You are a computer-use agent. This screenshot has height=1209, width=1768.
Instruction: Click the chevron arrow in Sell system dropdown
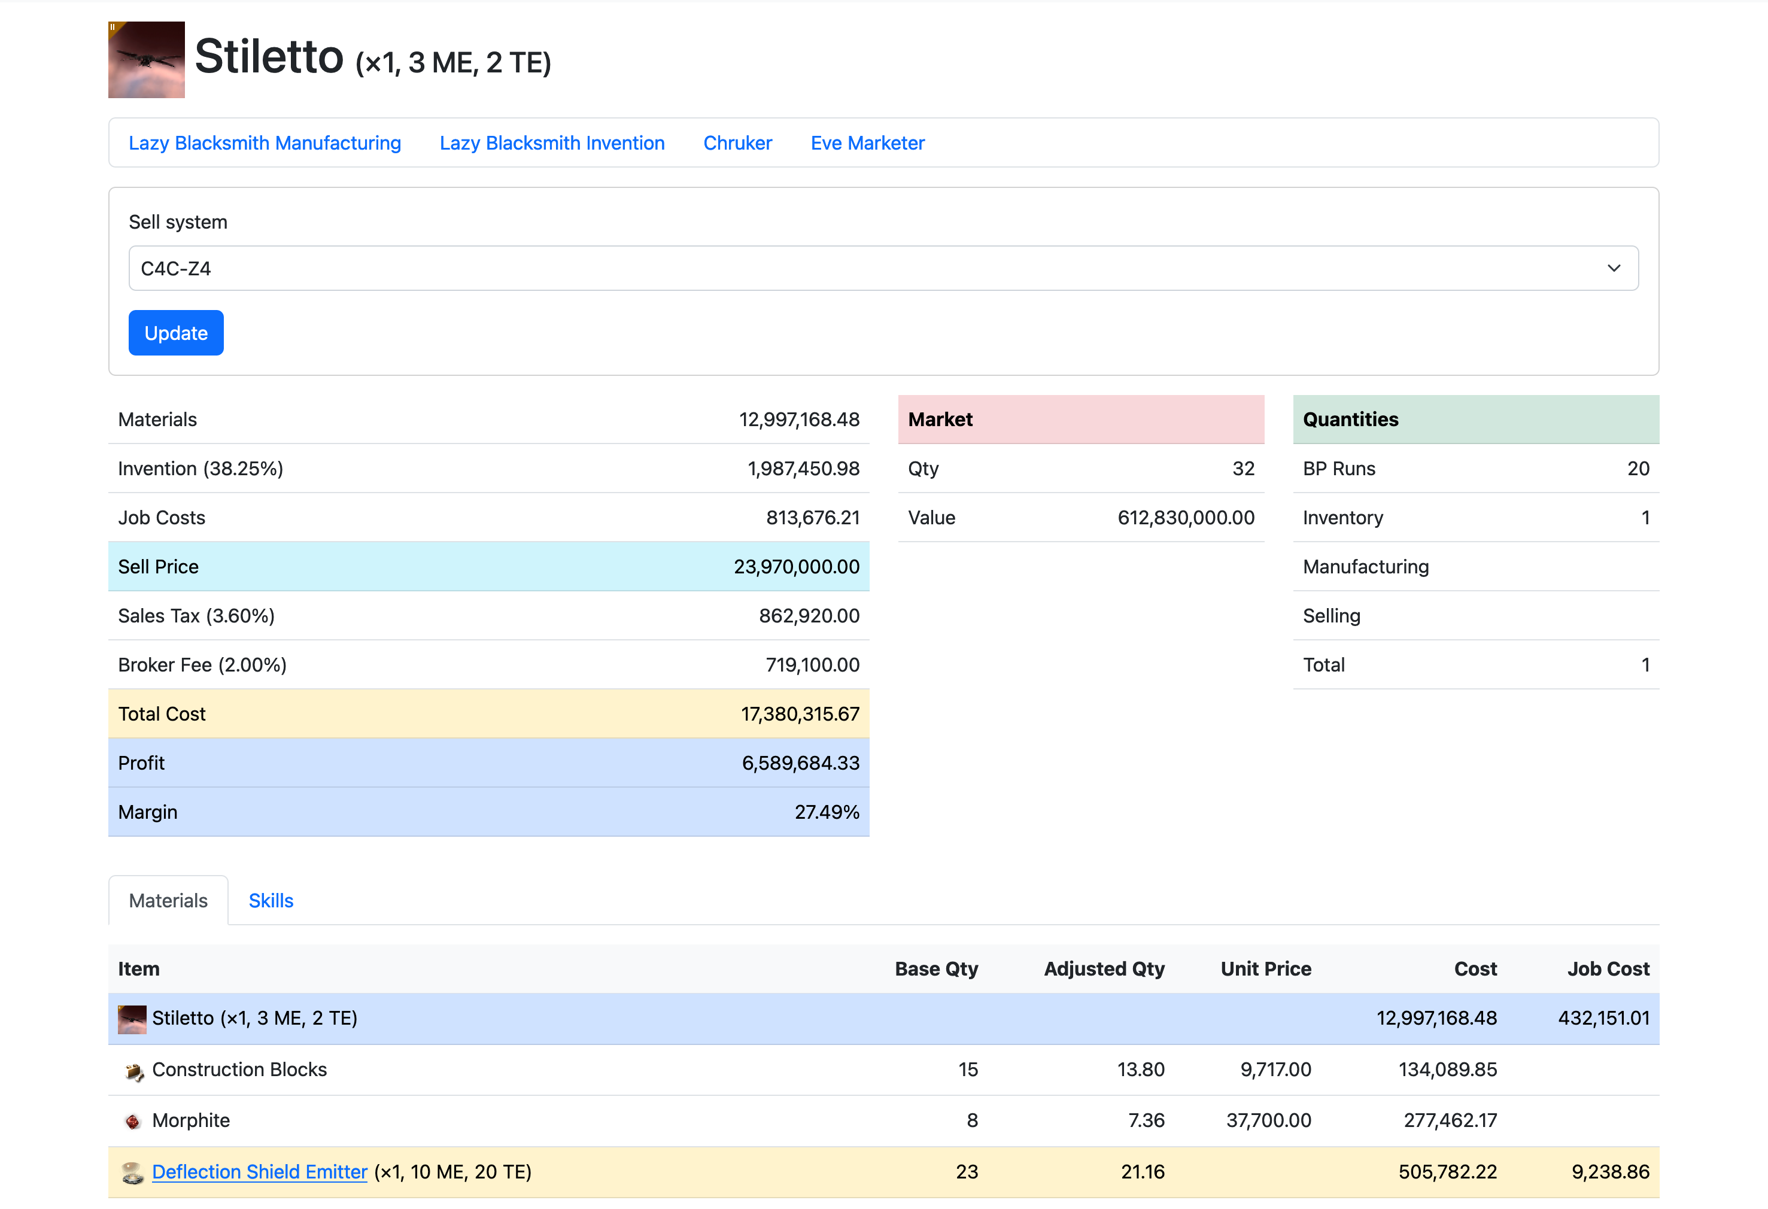[x=1613, y=268]
